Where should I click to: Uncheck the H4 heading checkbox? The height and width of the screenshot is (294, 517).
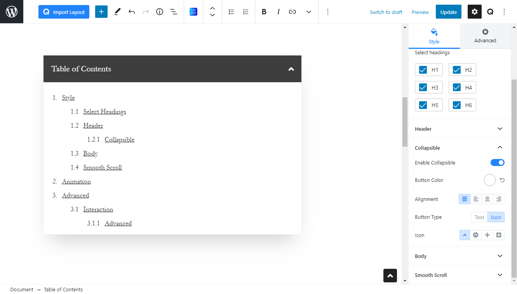[457, 87]
